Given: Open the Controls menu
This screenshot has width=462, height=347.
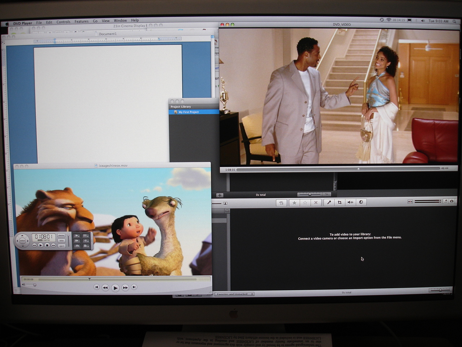Looking at the screenshot, I should coord(64,22).
